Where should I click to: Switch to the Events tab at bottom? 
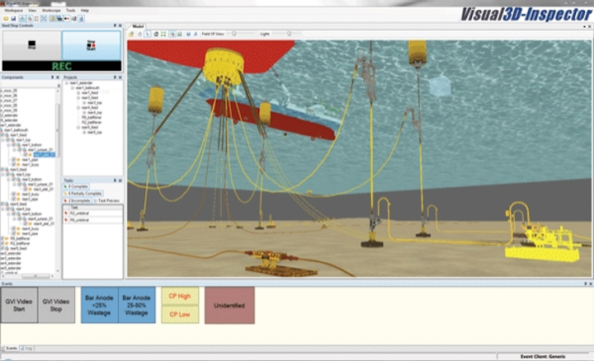point(9,348)
